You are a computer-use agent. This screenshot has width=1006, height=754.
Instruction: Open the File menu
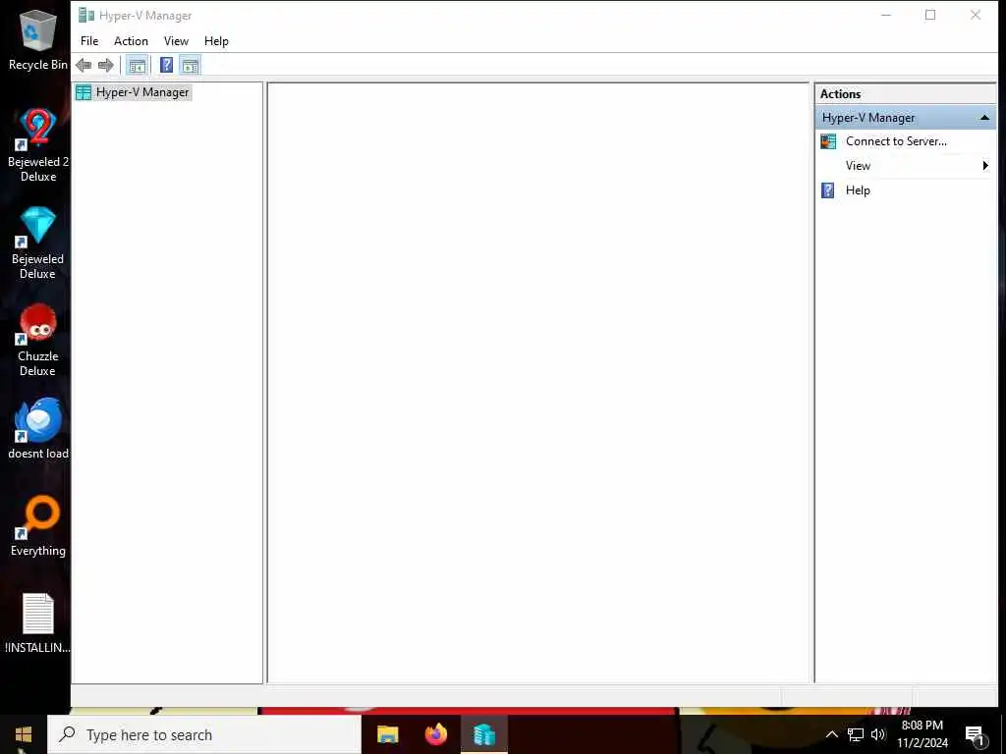point(89,41)
